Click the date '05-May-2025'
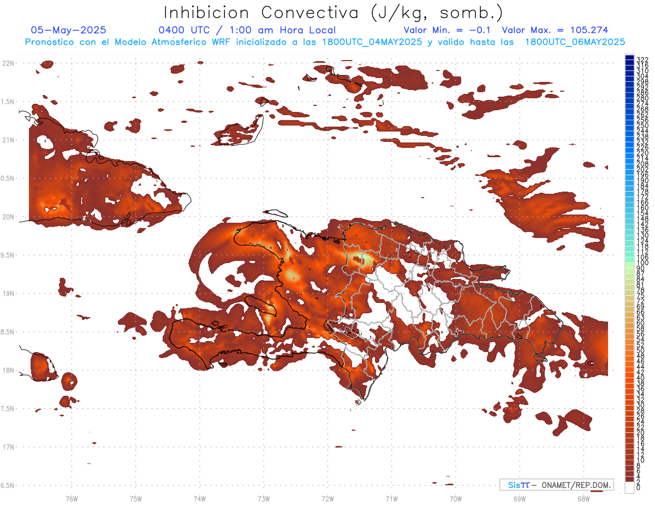Image resolution: width=655 pixels, height=506 pixels. [69, 30]
